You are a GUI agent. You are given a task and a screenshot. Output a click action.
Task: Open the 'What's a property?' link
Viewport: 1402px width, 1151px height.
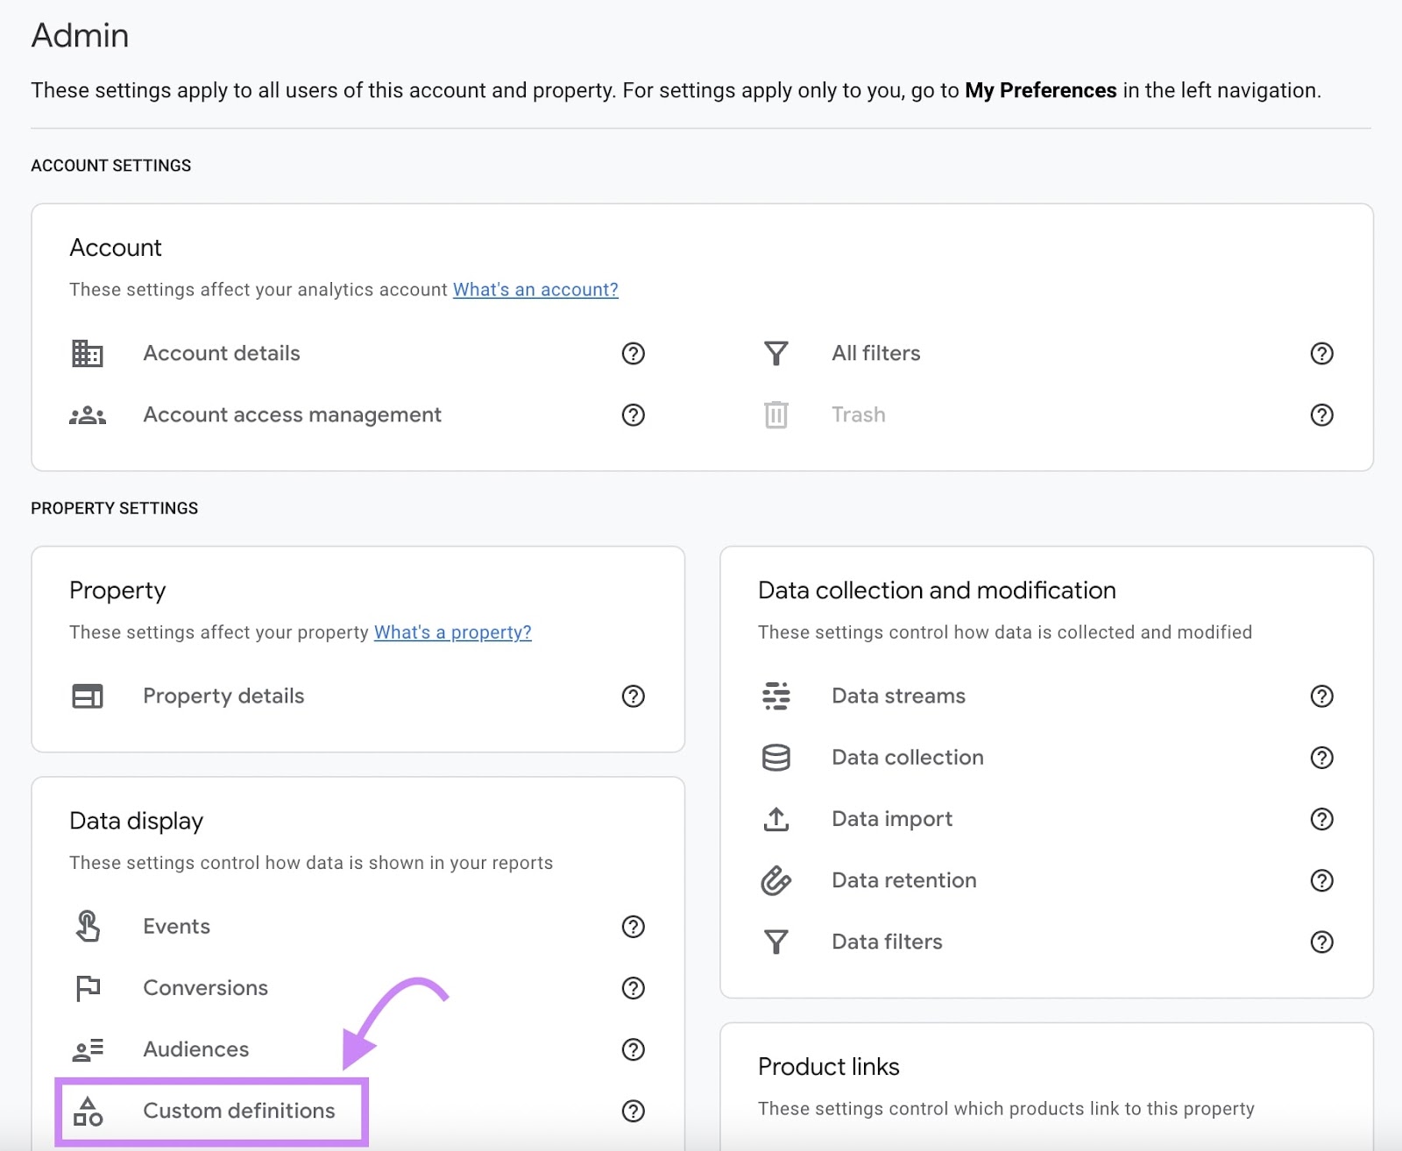coord(453,632)
